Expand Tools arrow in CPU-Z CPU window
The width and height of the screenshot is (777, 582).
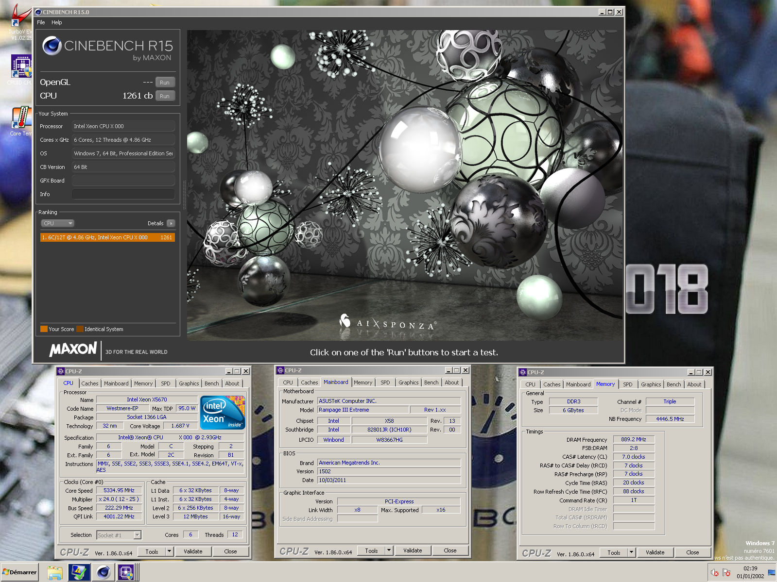pyautogui.click(x=169, y=551)
